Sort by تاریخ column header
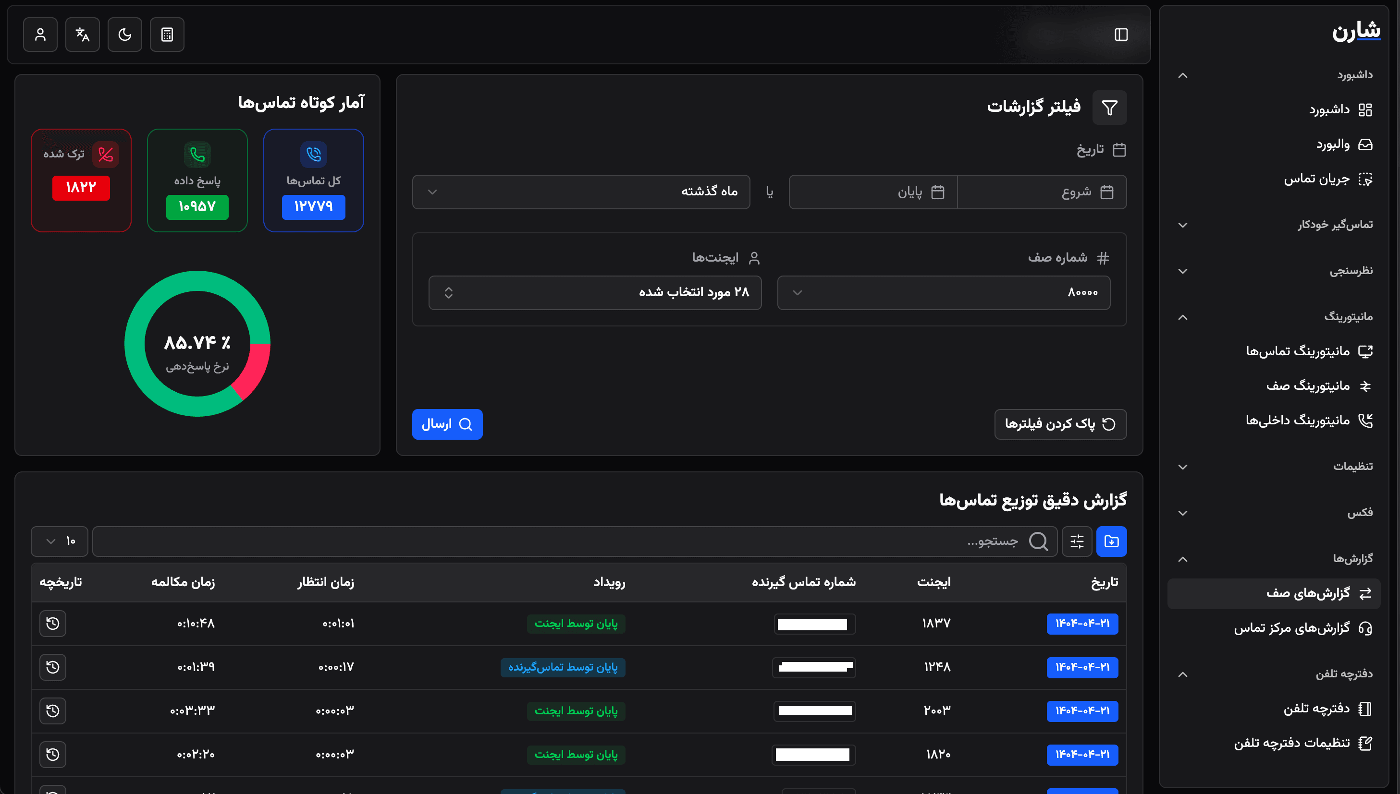 click(1104, 583)
